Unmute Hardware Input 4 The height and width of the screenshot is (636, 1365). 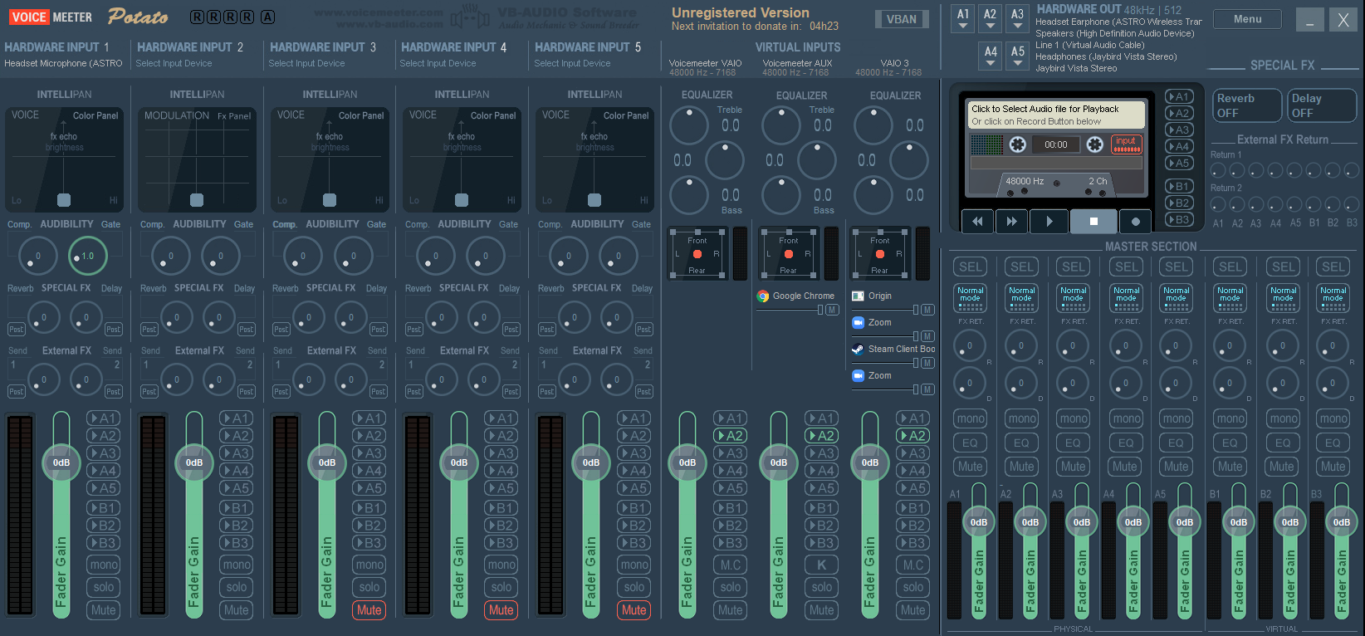click(501, 610)
